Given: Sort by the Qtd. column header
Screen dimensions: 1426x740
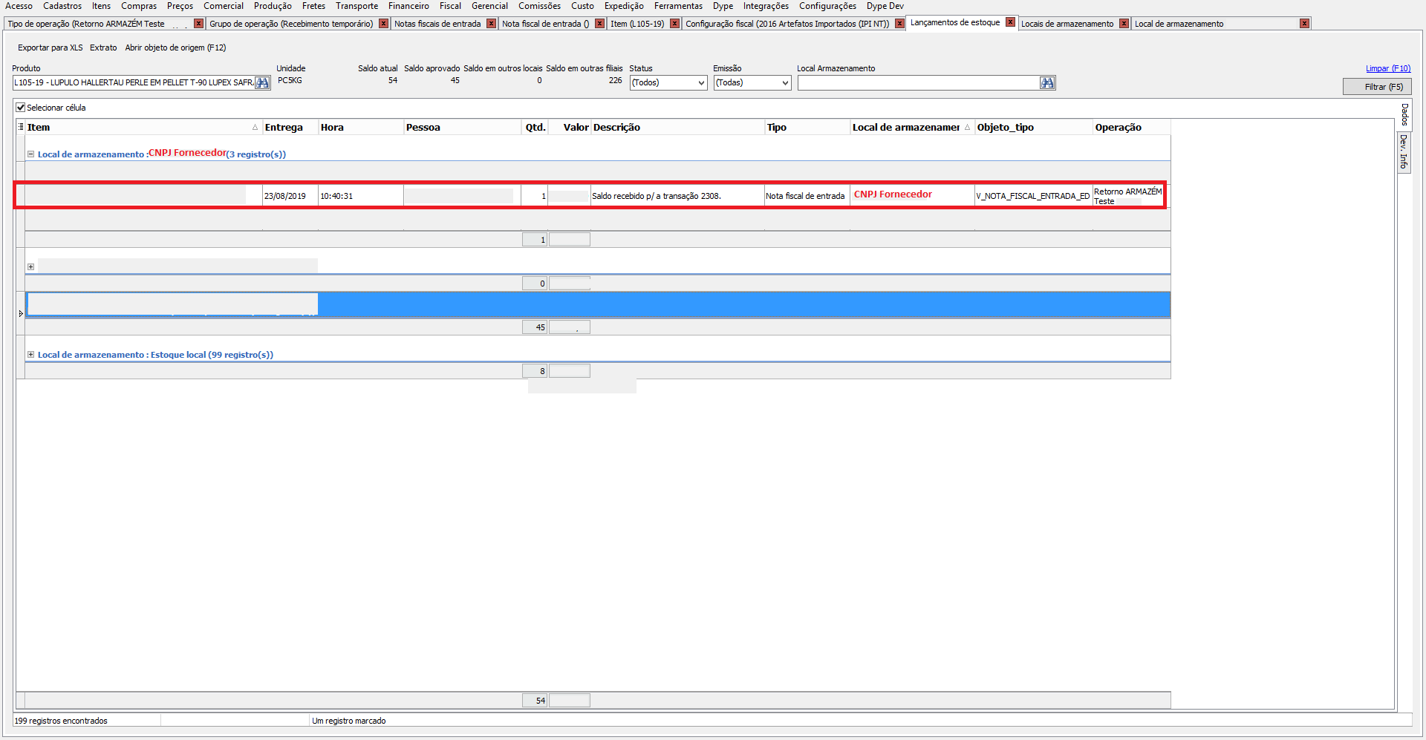Looking at the screenshot, I should point(535,128).
